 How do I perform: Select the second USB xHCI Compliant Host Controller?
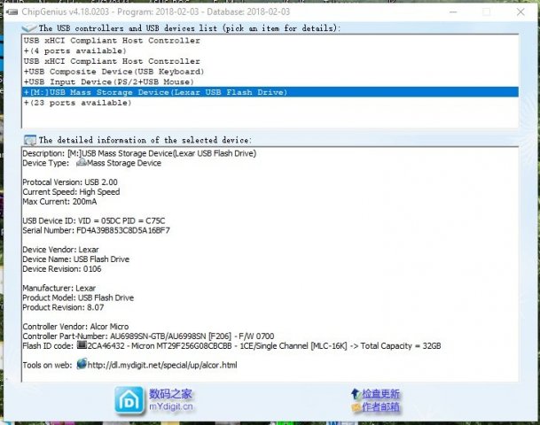(112, 61)
